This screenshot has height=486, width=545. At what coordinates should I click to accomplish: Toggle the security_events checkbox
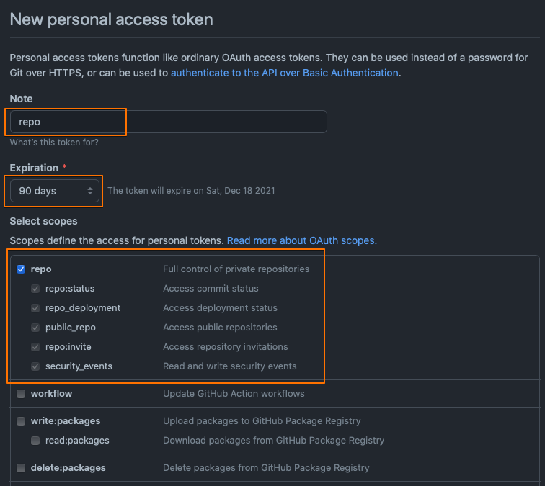(35, 366)
